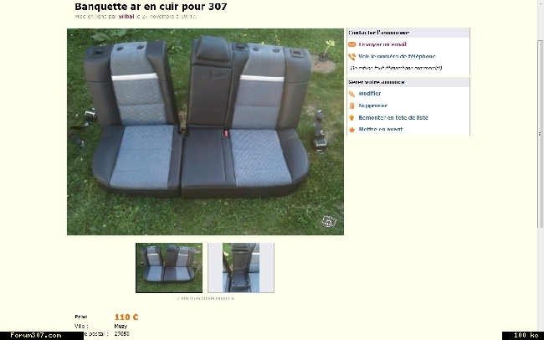The image size is (544, 340).
Task: Open the Envoyer un email link
Action: pos(382,44)
